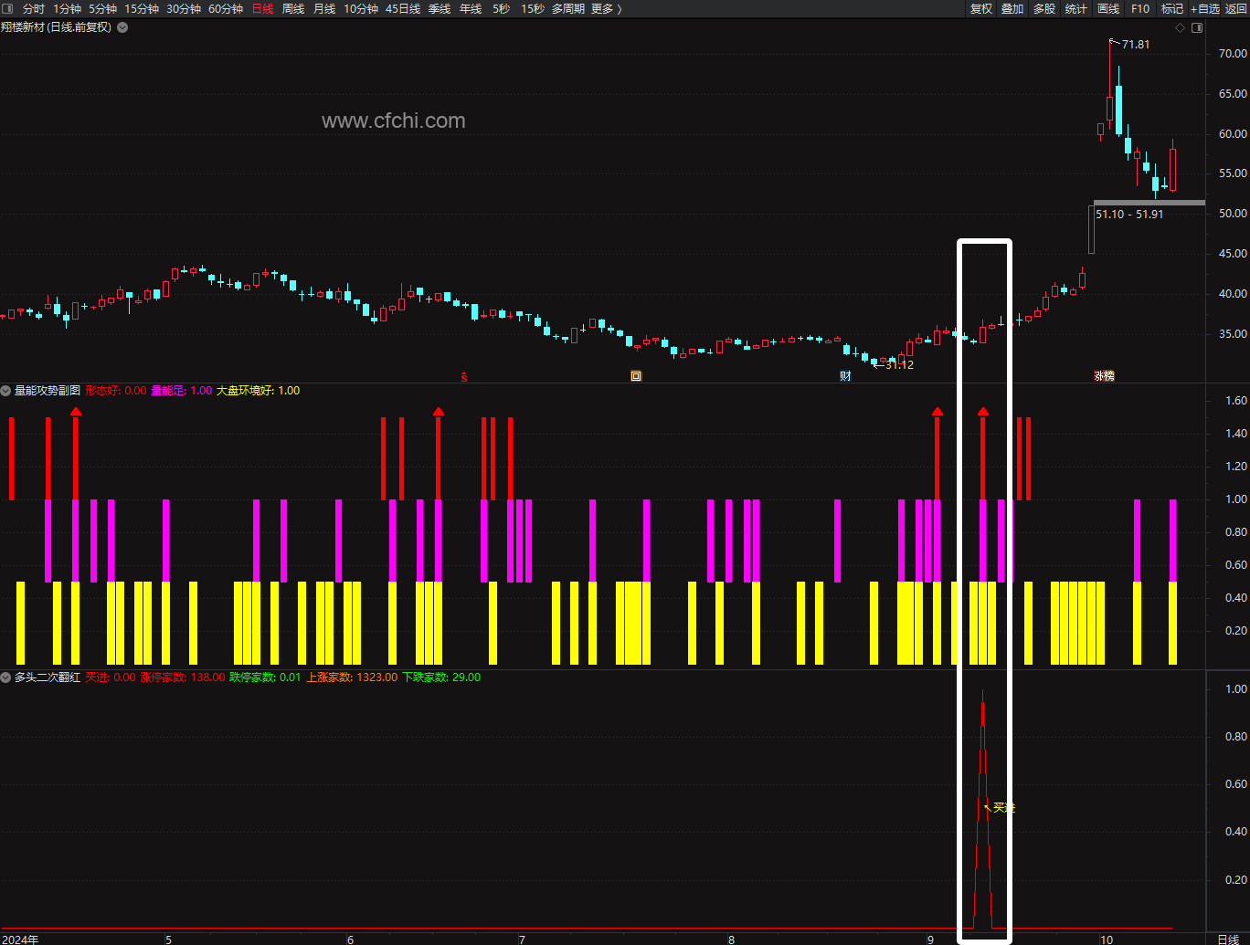Viewport: 1250px width, 945px height.
Task: Open the 多股 multi-stock view
Action: 1044,8
